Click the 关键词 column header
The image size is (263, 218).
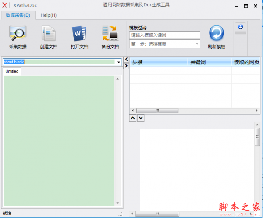pos(210,62)
